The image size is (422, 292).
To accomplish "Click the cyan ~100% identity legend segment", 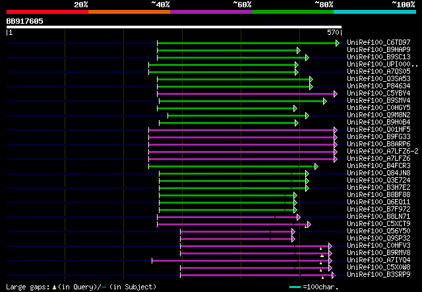I will click(375, 12).
